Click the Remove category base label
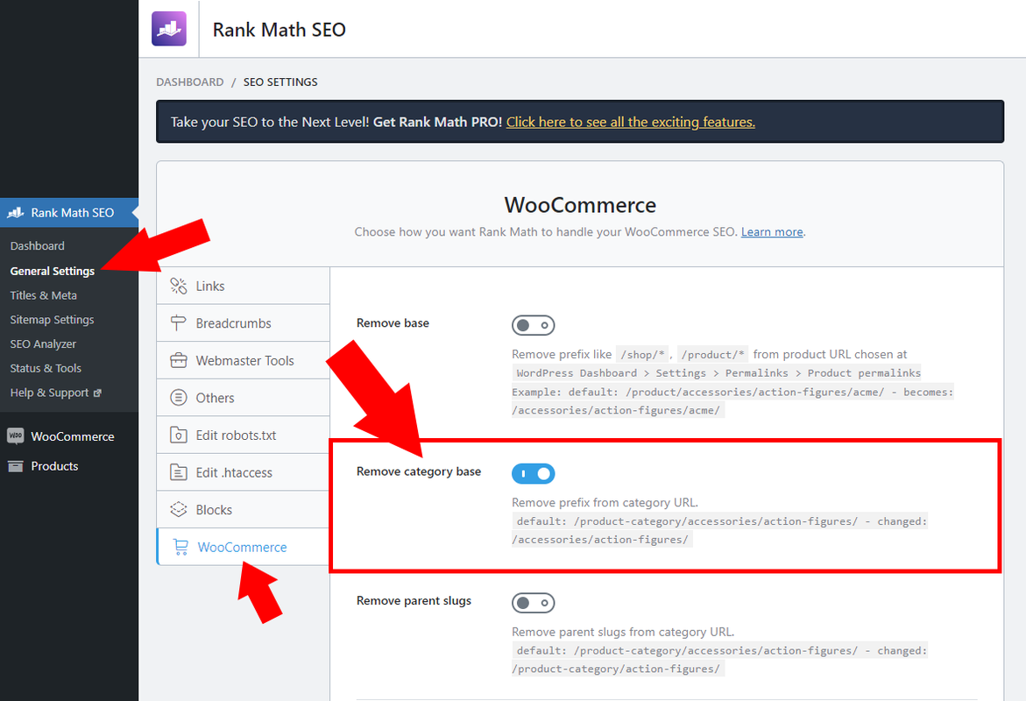The image size is (1026, 701). click(419, 471)
